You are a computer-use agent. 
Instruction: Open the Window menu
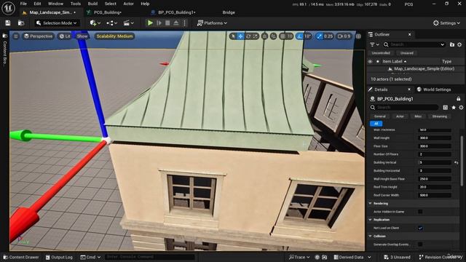pos(55,4)
